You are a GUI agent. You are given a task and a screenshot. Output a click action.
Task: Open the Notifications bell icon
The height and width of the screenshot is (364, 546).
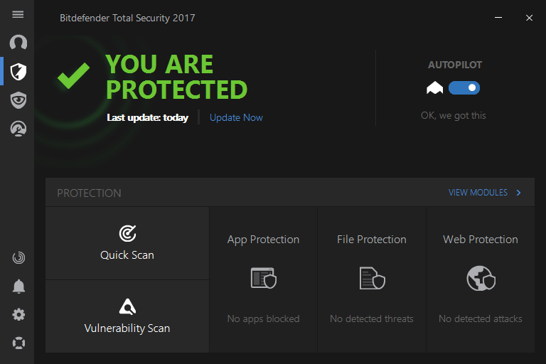coord(18,287)
